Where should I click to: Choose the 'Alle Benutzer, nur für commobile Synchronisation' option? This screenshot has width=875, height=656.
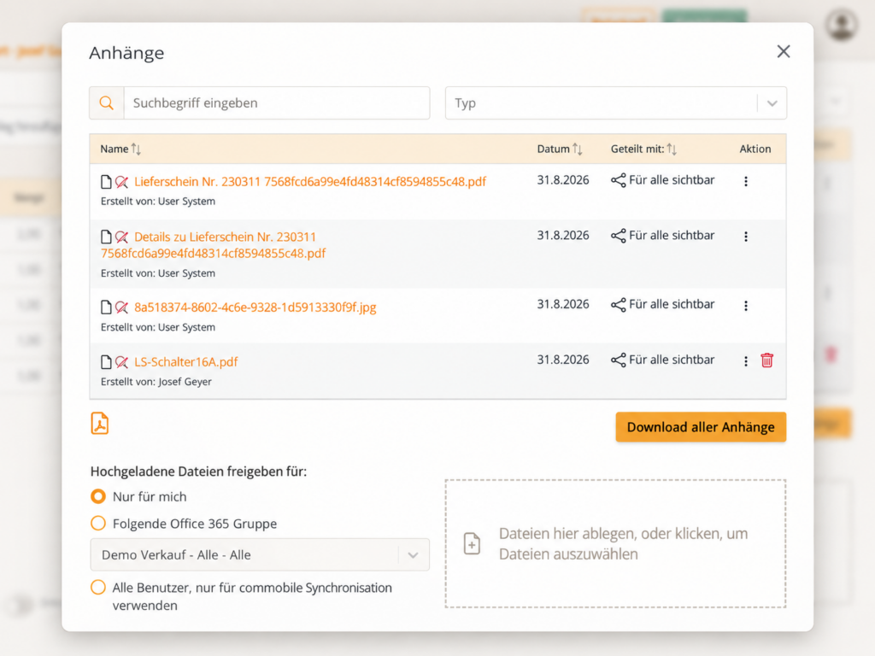98,588
